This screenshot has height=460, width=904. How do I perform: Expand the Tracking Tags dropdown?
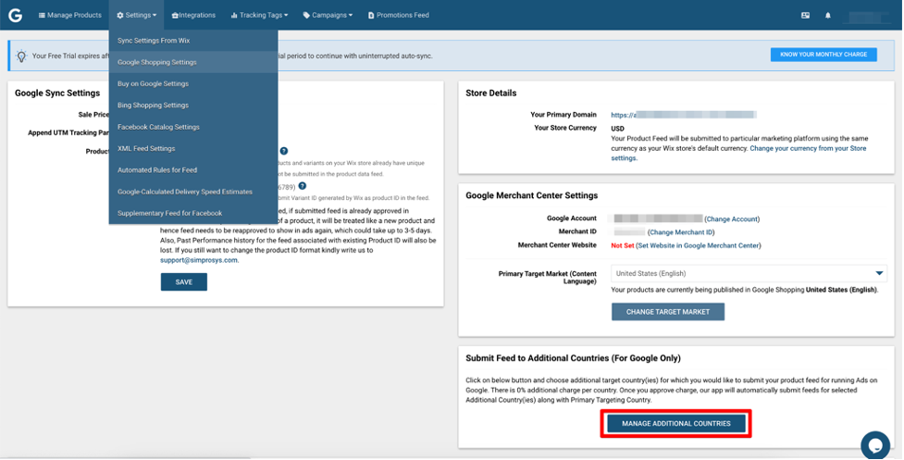coord(259,15)
